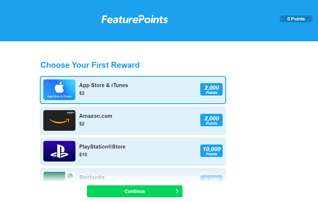The image size is (318, 202).
Task: Click the Amazon.com gift card icon
Action: [x=59, y=120]
